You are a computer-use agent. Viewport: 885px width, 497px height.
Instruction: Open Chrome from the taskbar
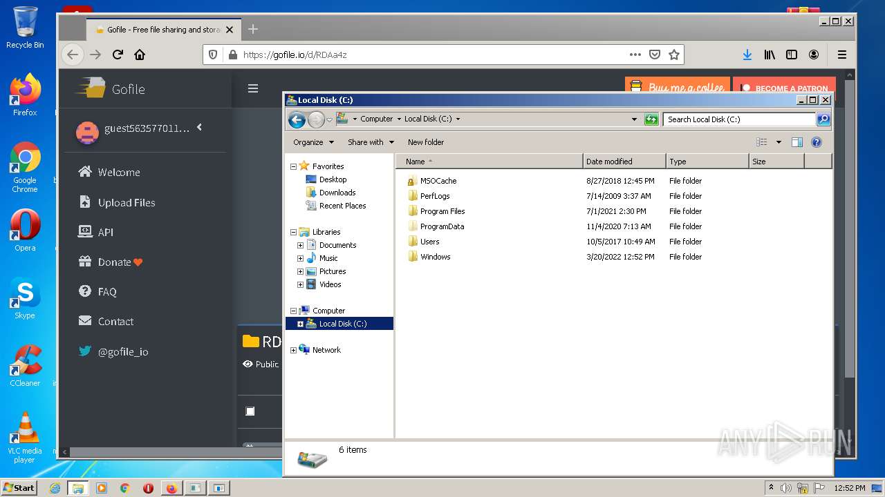click(124, 488)
